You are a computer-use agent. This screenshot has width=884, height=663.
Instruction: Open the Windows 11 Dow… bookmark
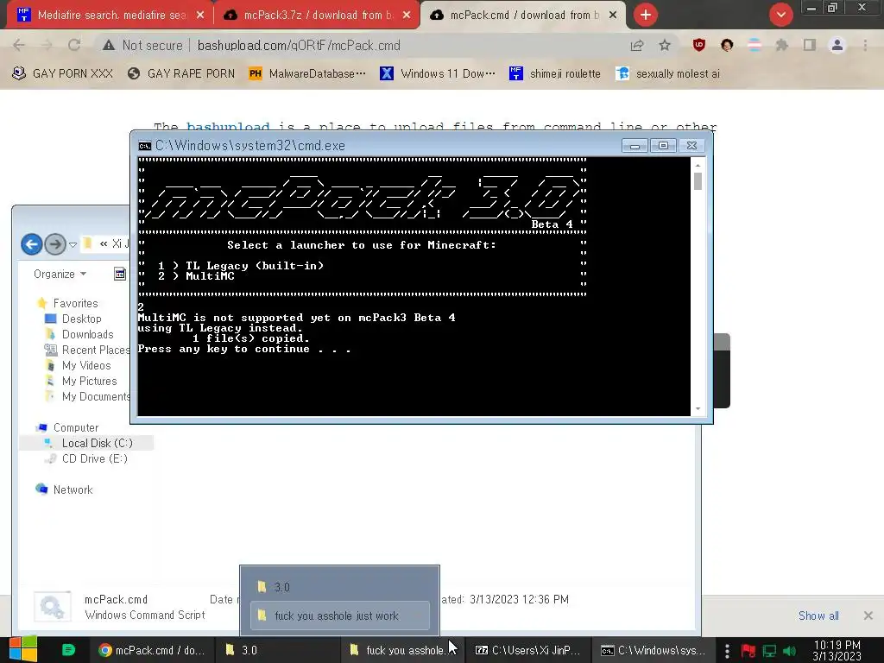pyautogui.click(x=438, y=73)
